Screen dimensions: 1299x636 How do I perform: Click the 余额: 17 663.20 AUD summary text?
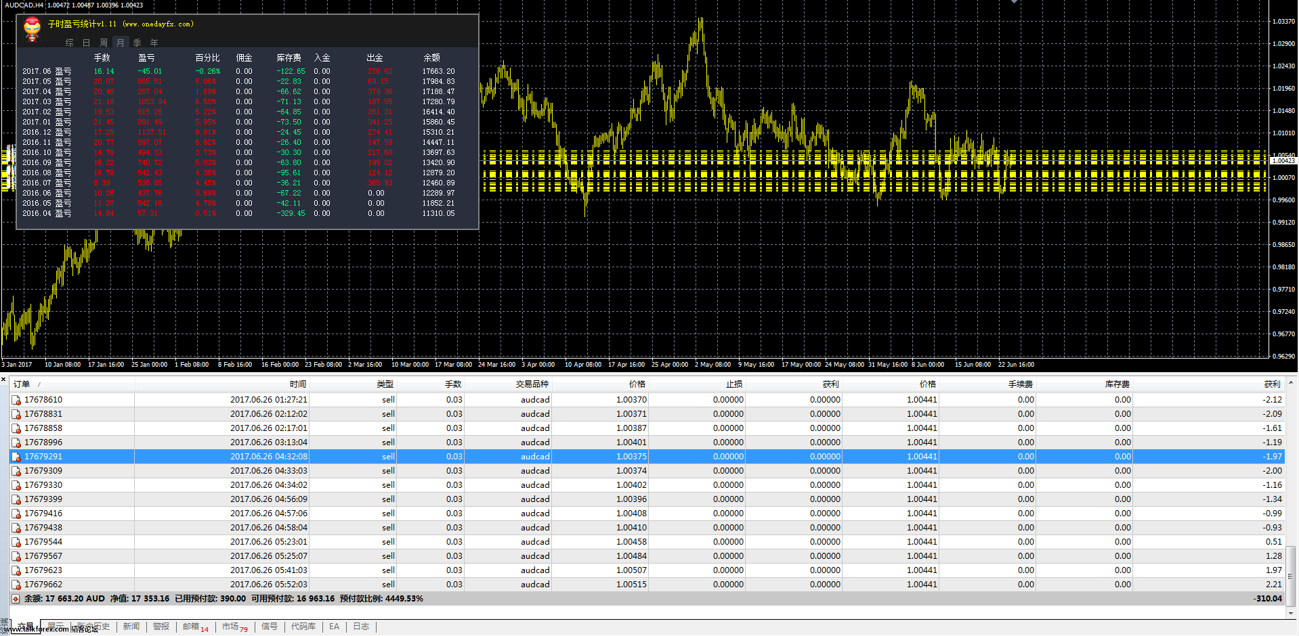(64, 599)
